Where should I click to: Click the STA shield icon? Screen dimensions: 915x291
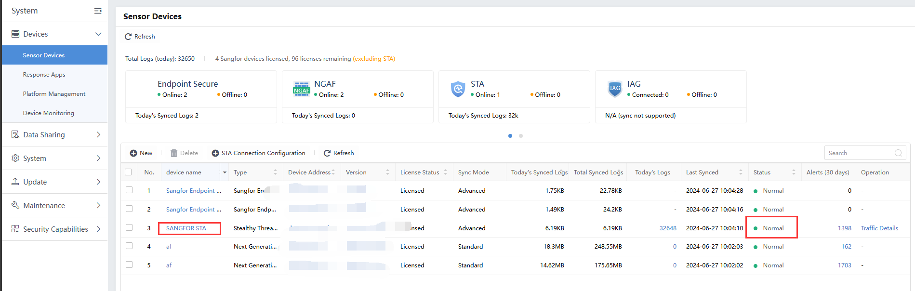458,89
